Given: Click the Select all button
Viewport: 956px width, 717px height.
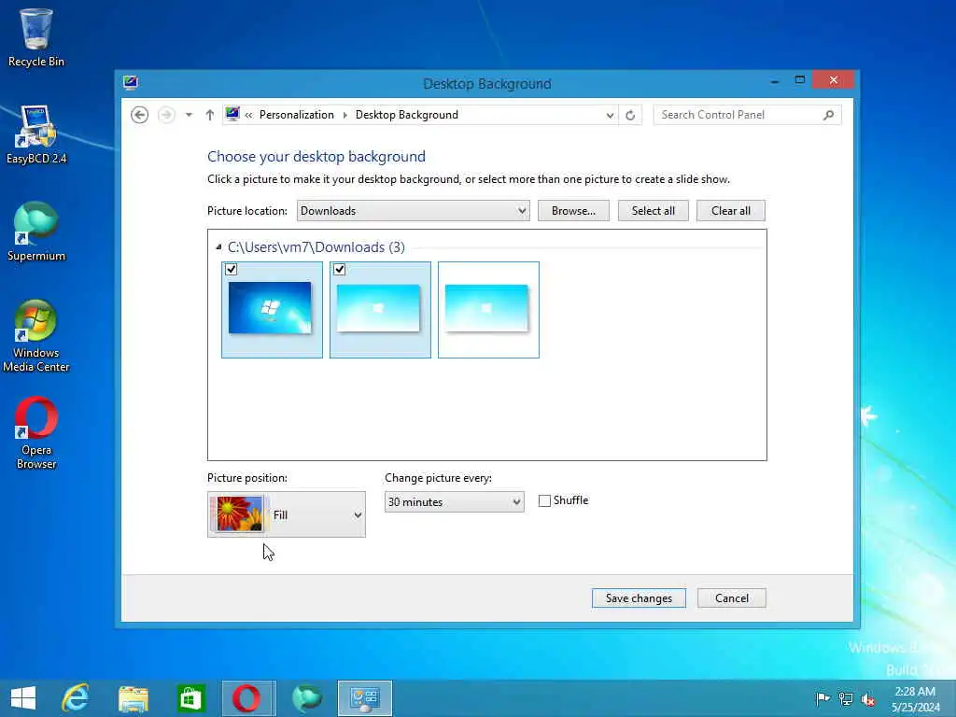Looking at the screenshot, I should tap(653, 210).
